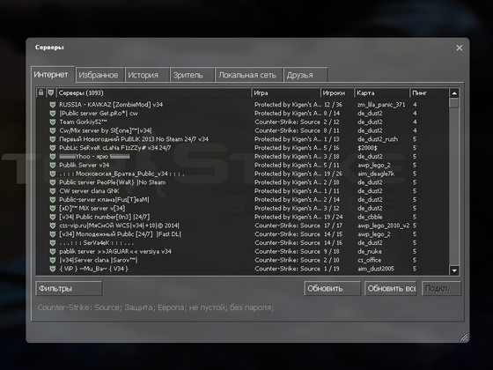Sort by Игроки column header

(x=337, y=92)
